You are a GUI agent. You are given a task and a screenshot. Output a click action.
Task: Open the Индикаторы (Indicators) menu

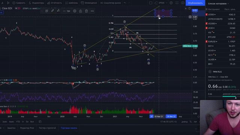[x=36, y=3]
